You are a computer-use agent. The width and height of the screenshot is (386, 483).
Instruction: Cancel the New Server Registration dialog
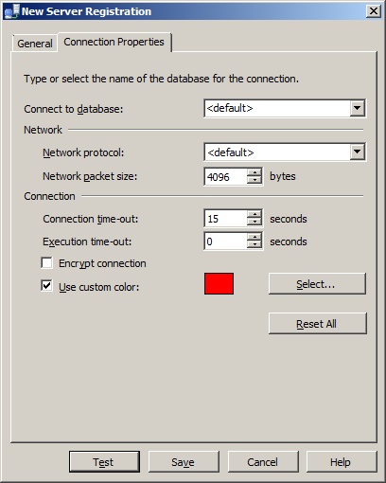pyautogui.click(x=263, y=462)
